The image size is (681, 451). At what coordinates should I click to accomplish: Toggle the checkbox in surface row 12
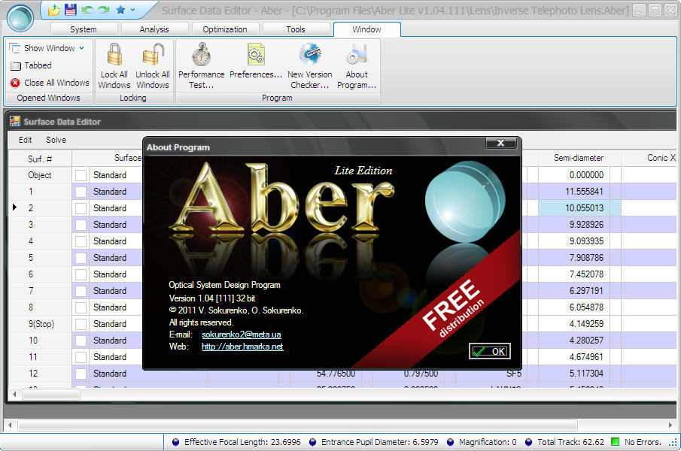coord(81,374)
